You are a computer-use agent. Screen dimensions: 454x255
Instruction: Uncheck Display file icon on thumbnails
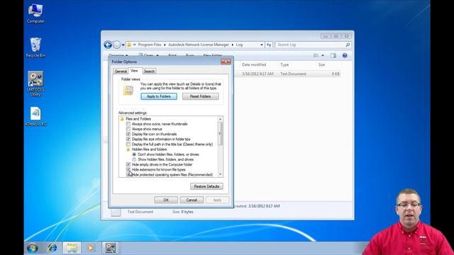tap(128, 134)
